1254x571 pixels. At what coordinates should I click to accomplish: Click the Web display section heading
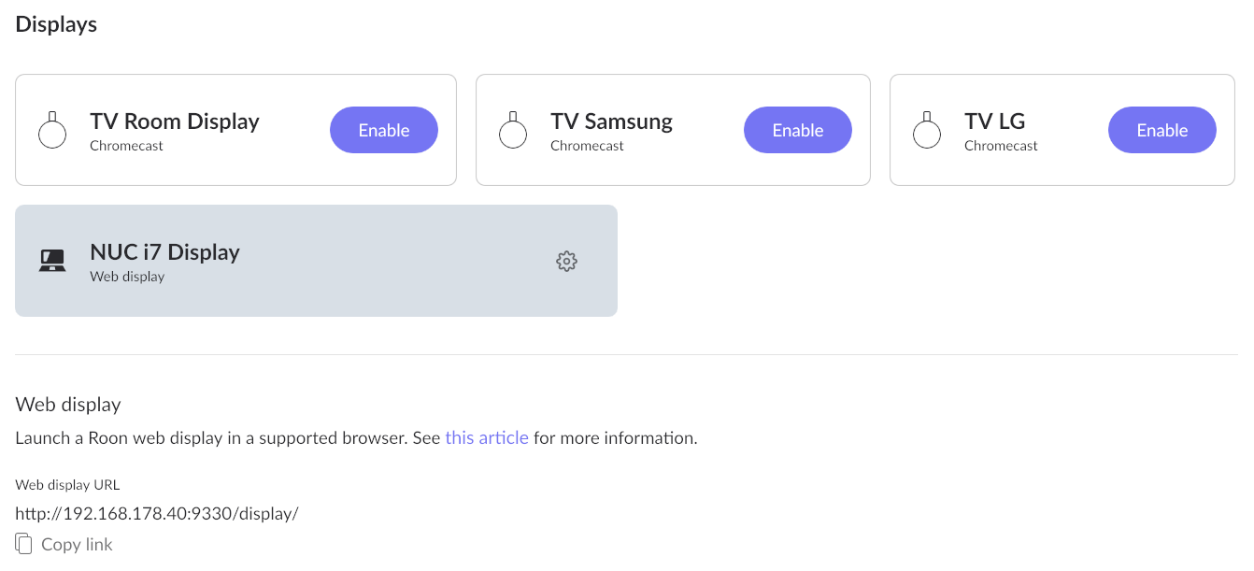(68, 405)
